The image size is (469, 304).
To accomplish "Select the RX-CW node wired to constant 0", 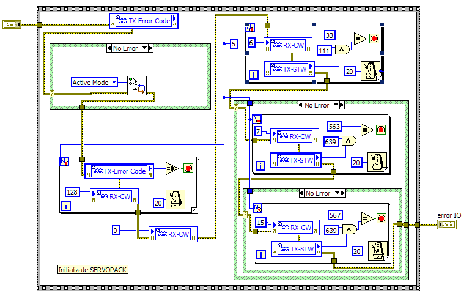I will click(173, 234).
